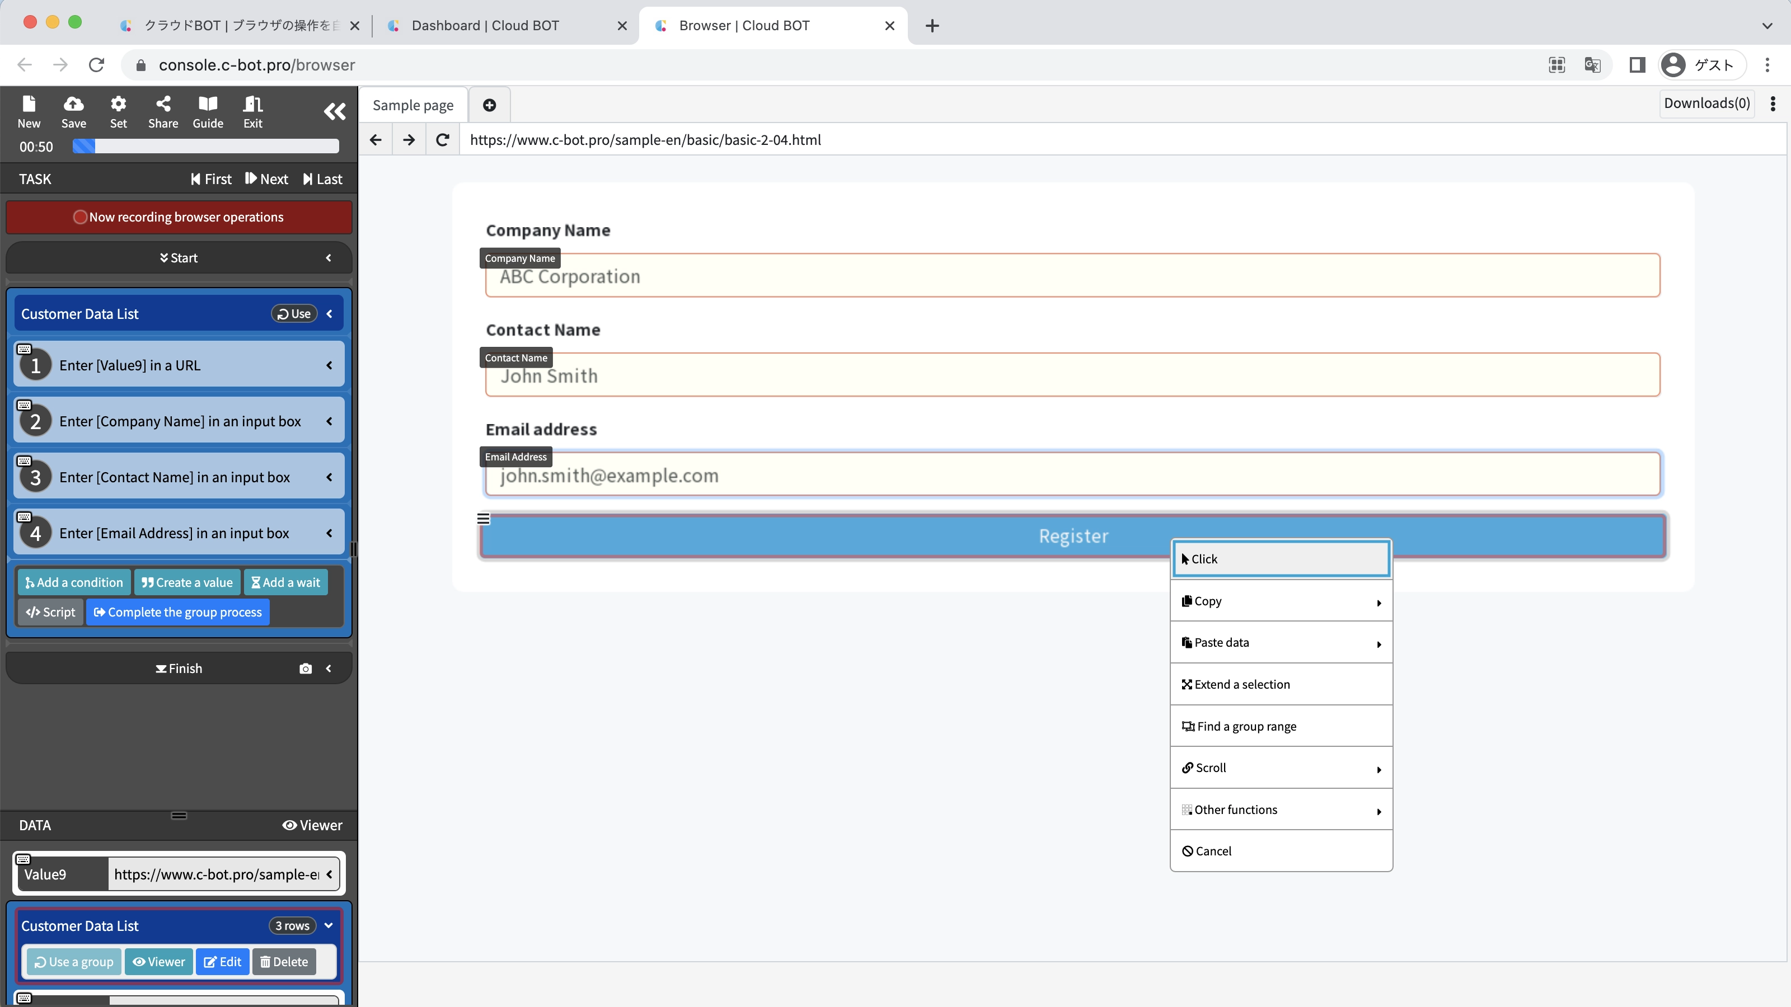The width and height of the screenshot is (1791, 1007).
Task: Click the Add a condition button
Action: [x=74, y=582]
